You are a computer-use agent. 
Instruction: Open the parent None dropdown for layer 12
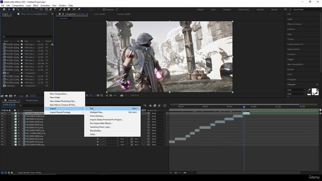pos(158,145)
